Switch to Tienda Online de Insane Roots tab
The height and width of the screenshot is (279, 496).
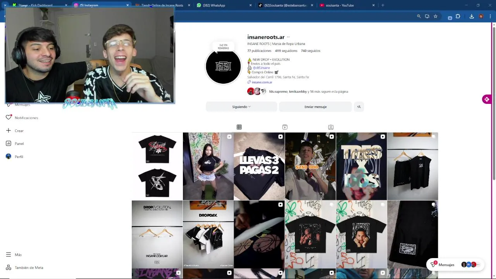click(x=162, y=5)
